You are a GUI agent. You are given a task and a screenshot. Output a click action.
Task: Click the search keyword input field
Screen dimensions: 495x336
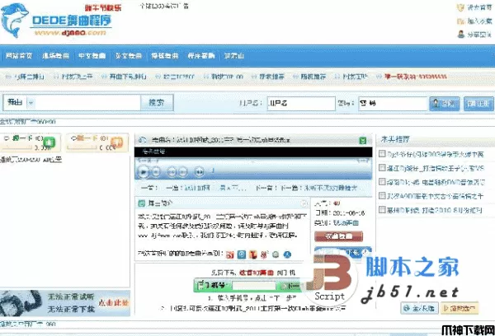tap(87, 102)
